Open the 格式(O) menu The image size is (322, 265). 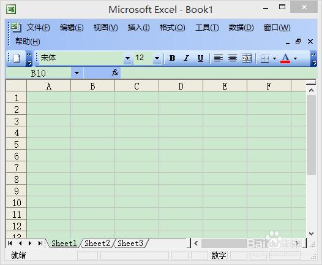(x=172, y=28)
